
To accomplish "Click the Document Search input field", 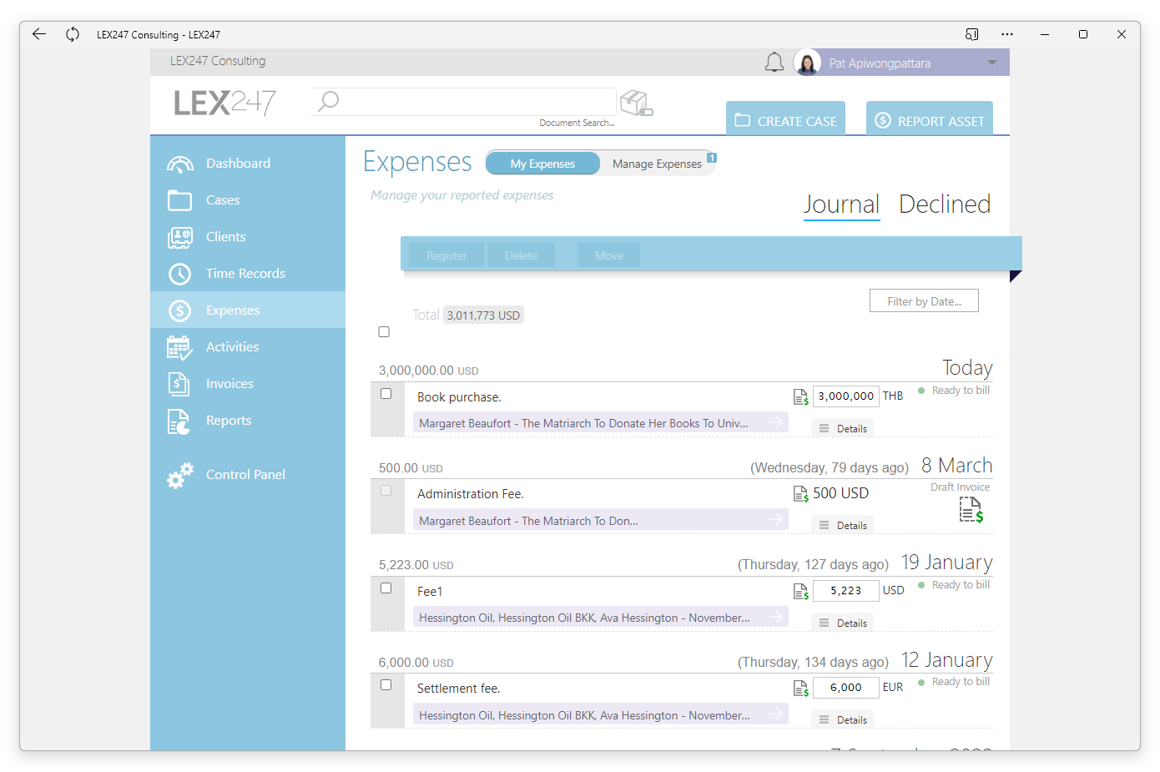I will (x=463, y=102).
